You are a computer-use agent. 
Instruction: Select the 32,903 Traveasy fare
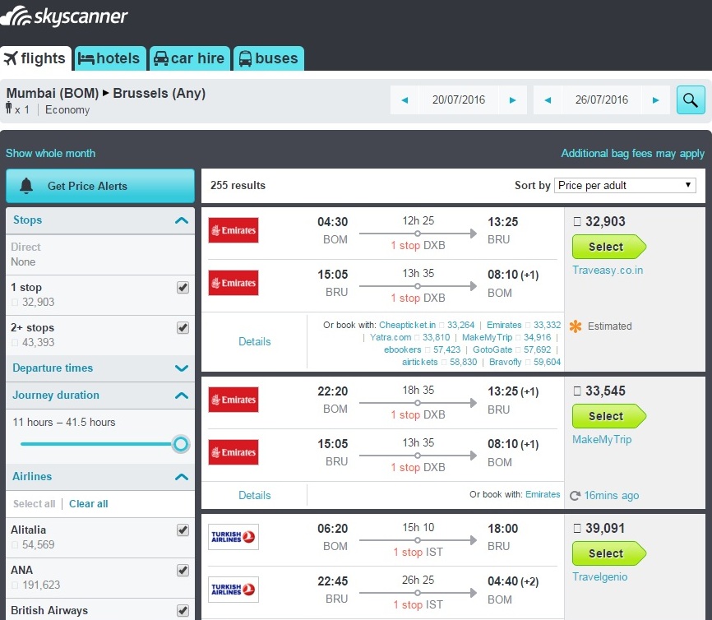[608, 247]
